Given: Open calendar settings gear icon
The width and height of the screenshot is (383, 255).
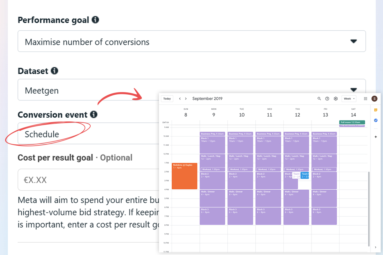Looking at the screenshot, I should (x=336, y=99).
